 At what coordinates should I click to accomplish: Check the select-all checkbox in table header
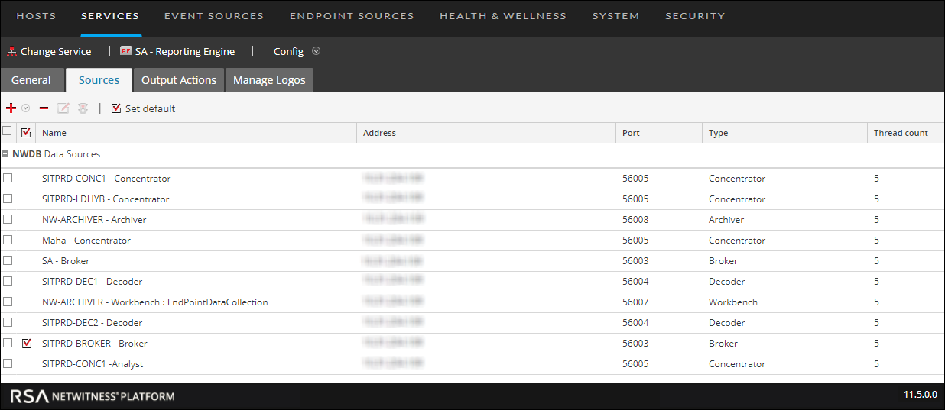(x=8, y=131)
